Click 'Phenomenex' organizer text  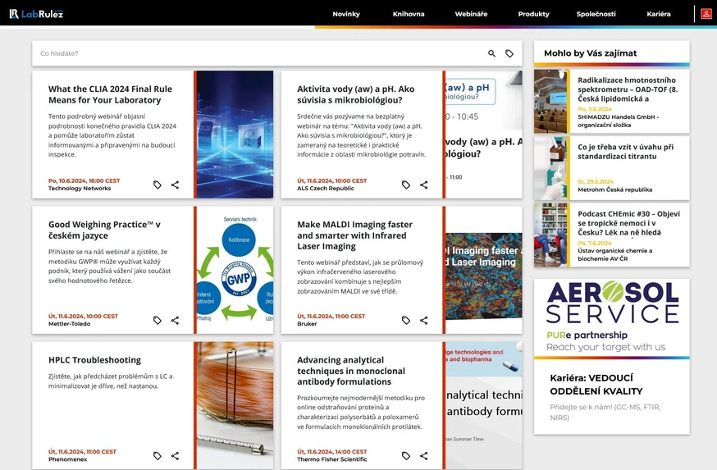[67, 459]
